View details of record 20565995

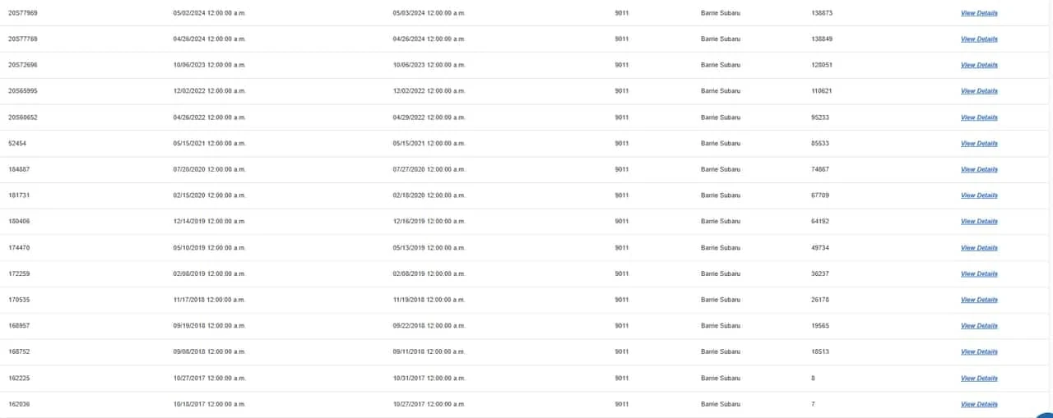click(x=979, y=91)
